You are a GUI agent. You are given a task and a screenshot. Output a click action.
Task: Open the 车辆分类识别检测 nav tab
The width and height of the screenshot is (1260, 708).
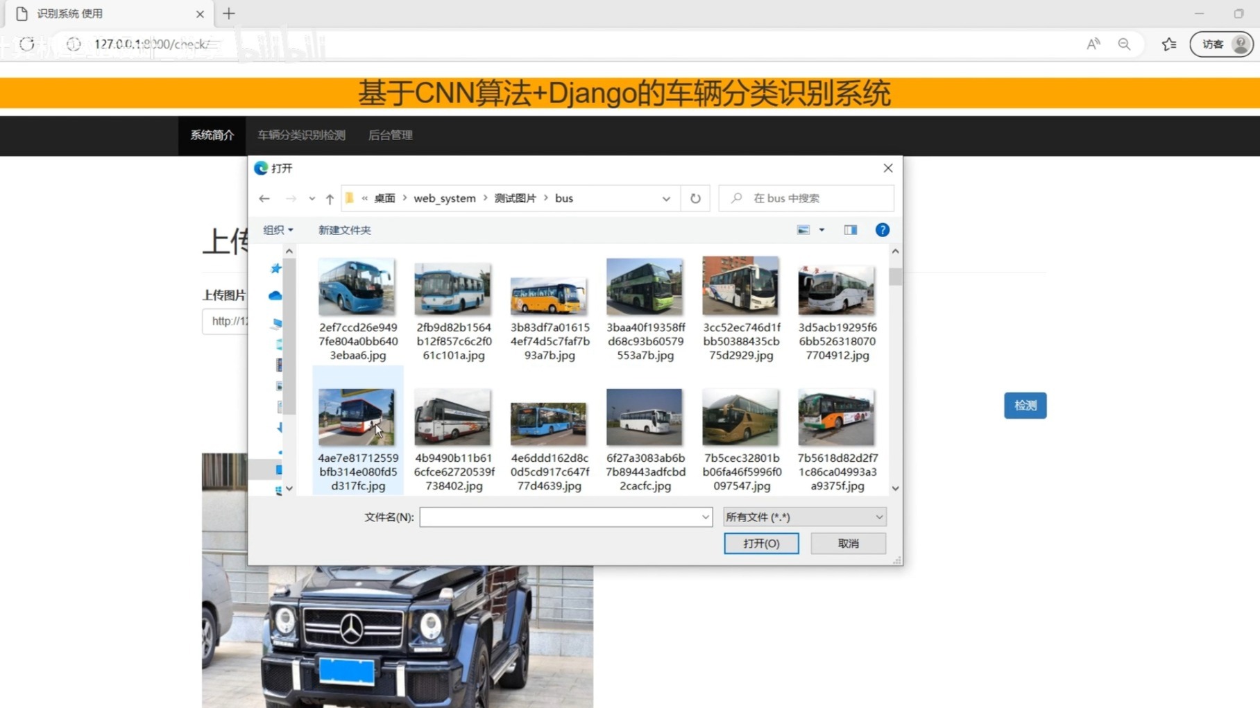click(301, 135)
